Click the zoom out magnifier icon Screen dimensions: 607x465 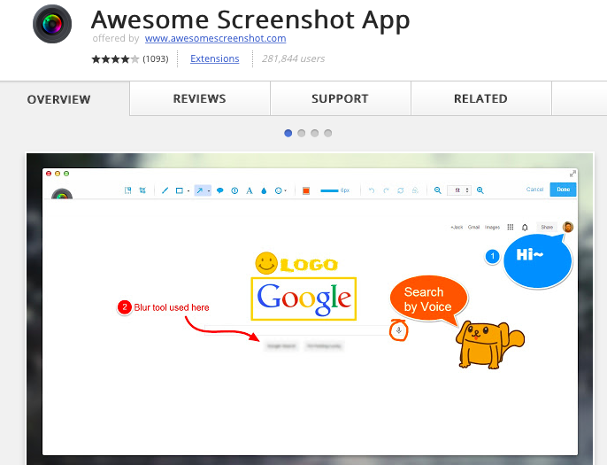(x=437, y=190)
